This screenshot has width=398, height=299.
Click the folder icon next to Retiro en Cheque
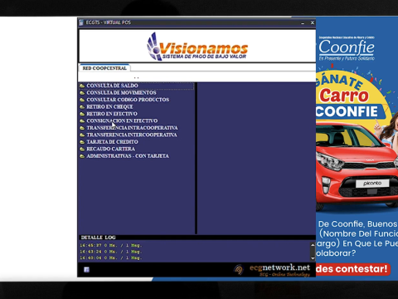82,107
